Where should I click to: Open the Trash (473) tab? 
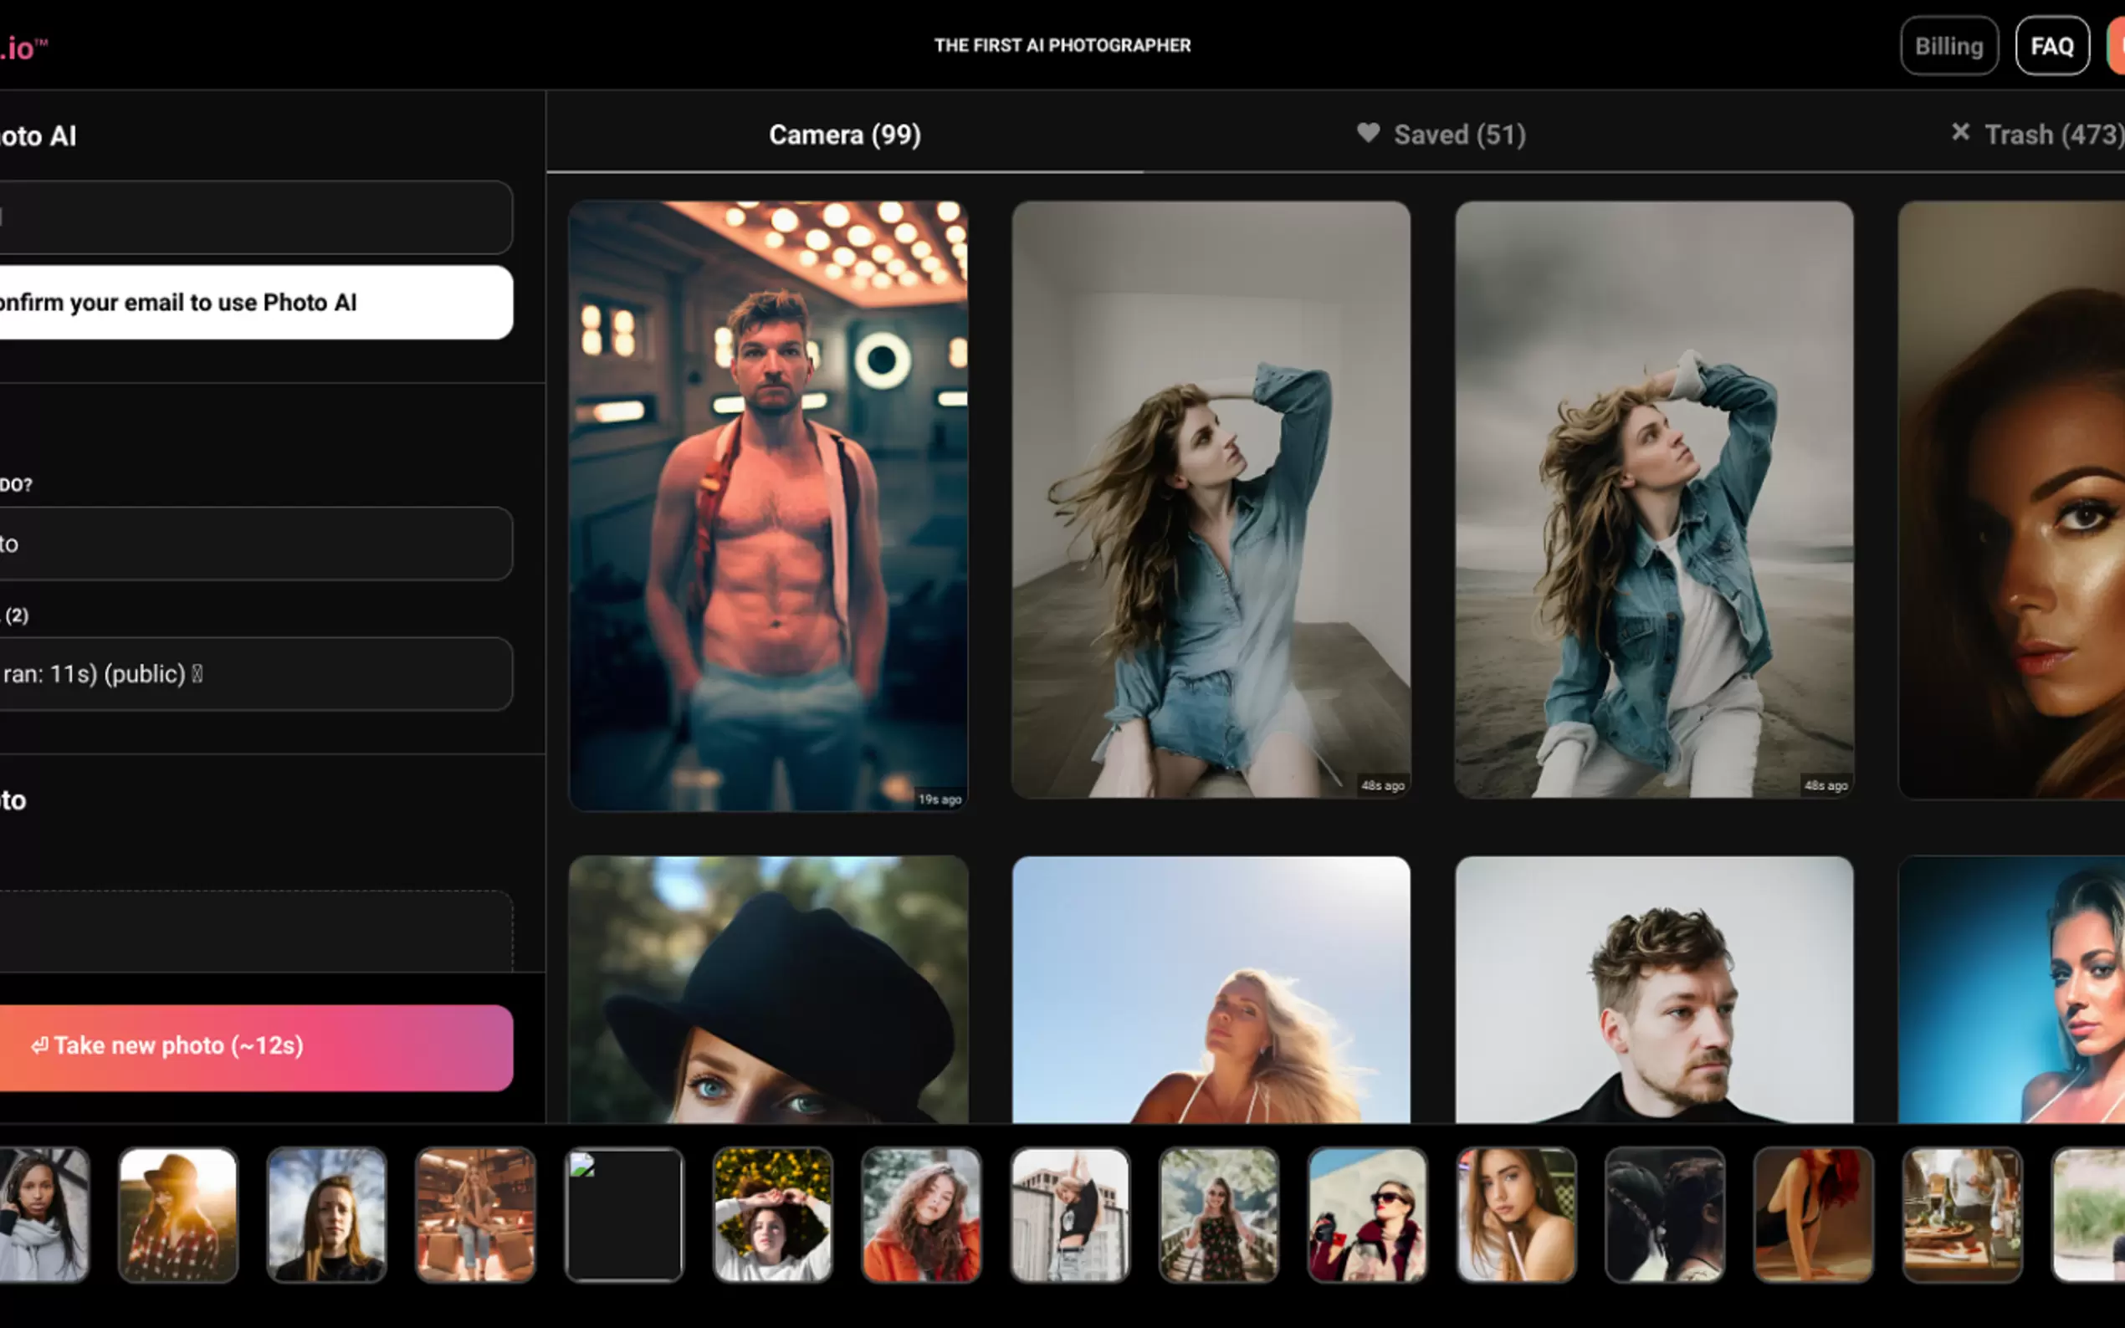pos(2052,135)
